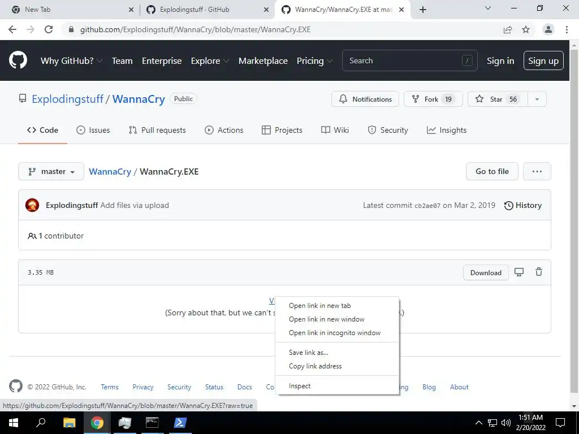
Task: Open Windows search magnifier on taskbar
Action: click(41, 423)
